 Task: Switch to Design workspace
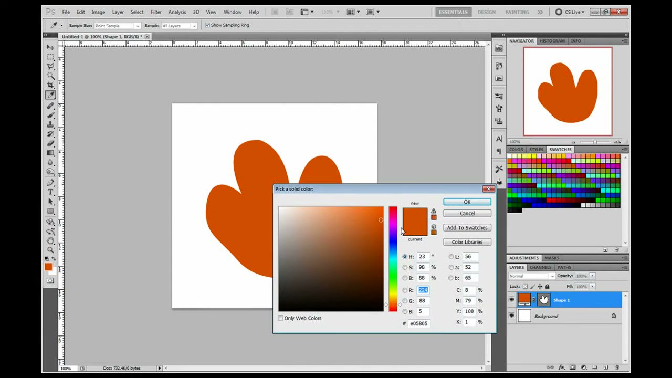[x=487, y=12]
